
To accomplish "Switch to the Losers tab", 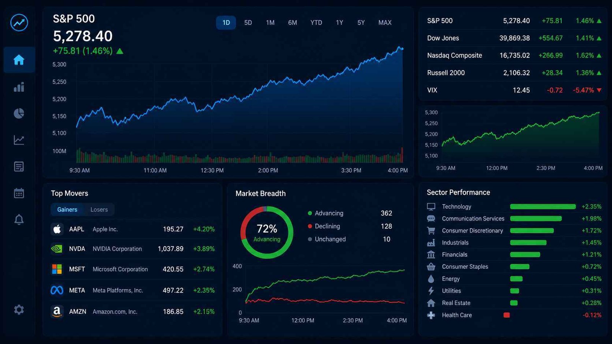I will pos(99,209).
